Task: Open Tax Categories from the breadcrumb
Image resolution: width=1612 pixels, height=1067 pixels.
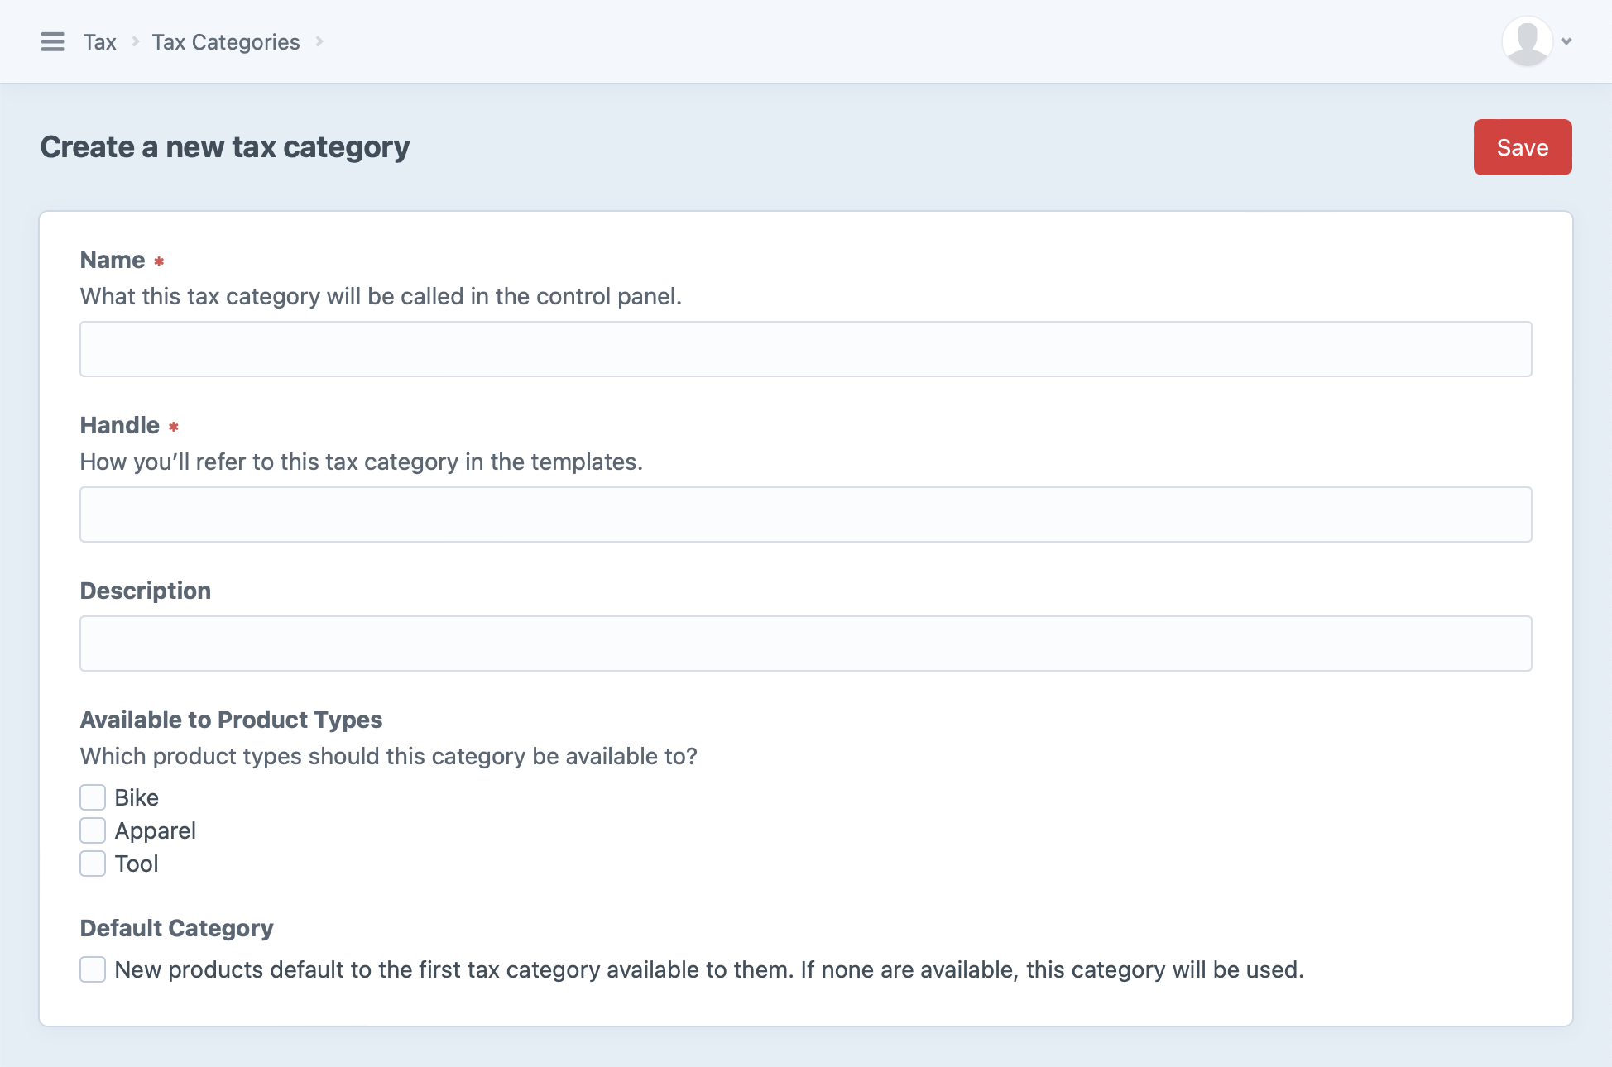Action: pyautogui.click(x=225, y=41)
